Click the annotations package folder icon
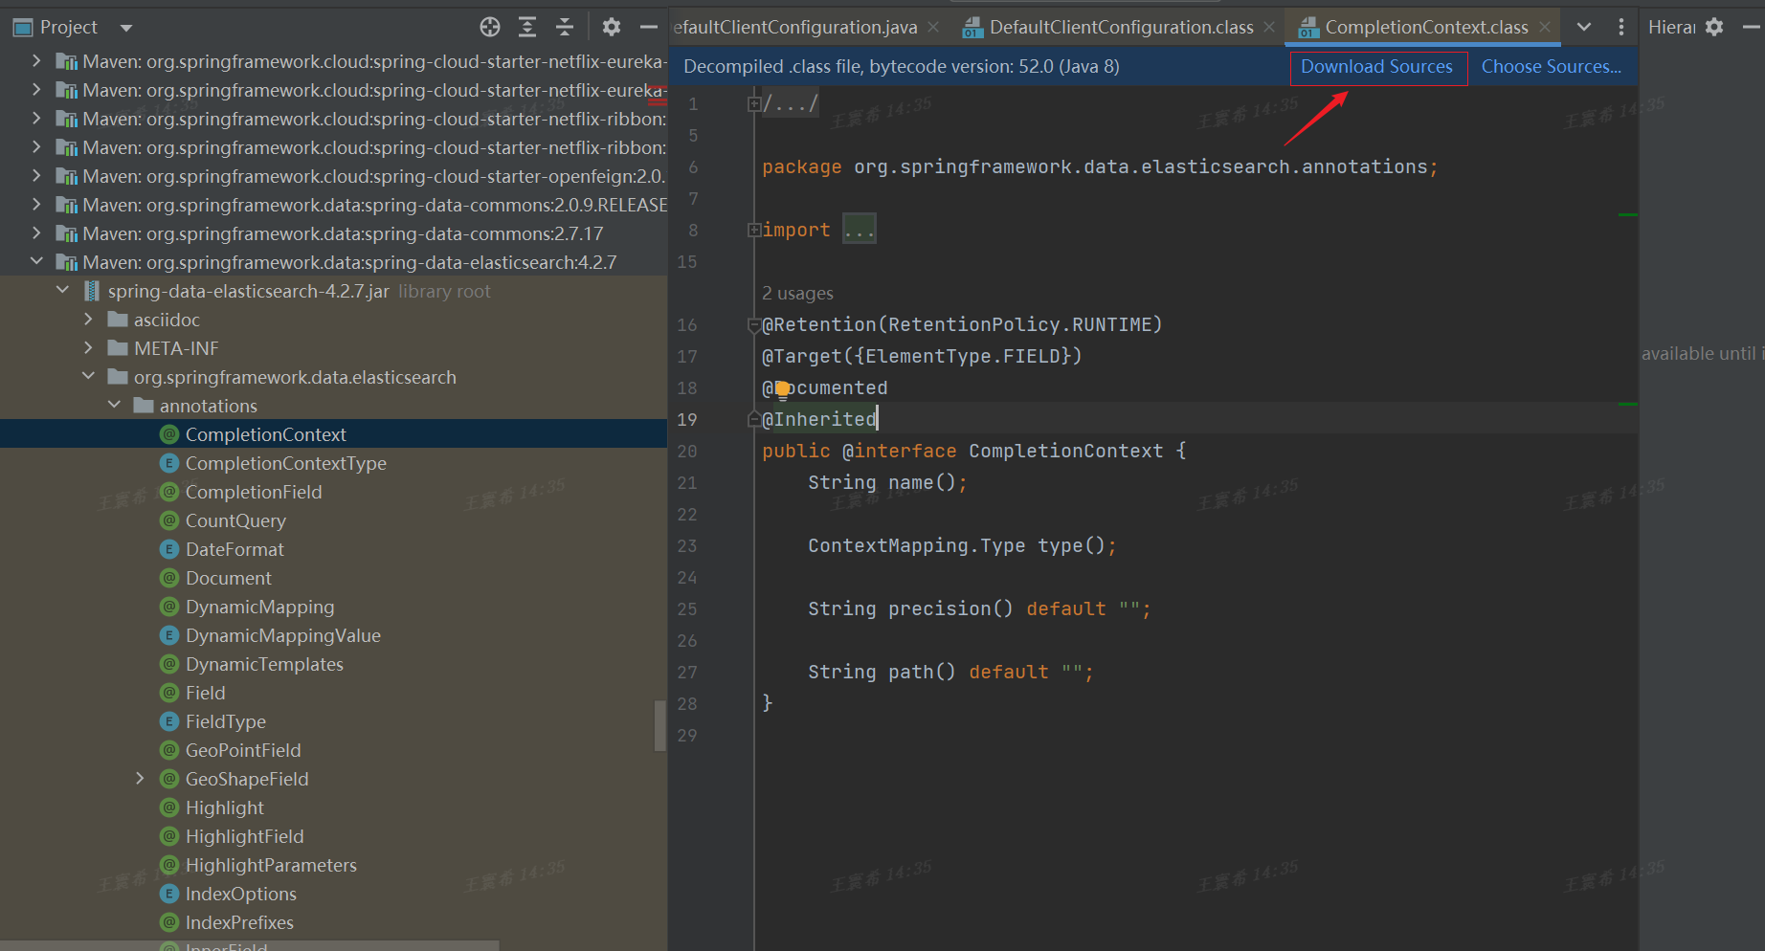 click(144, 406)
